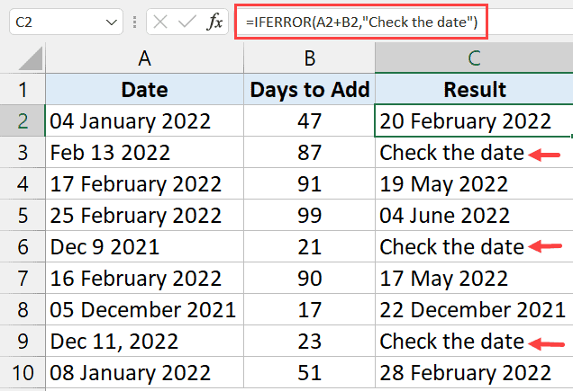Click the Insert Function fx icon
573x391 pixels.
[214, 22]
